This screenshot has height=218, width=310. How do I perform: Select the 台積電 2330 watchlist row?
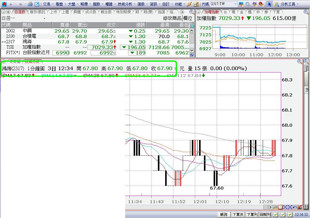95,36
